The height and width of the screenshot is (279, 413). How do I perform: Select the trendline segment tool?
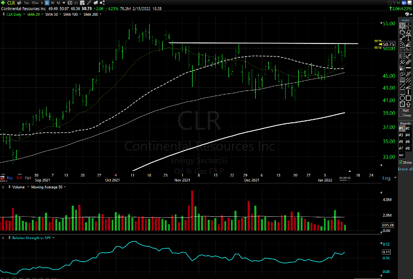[402, 38]
